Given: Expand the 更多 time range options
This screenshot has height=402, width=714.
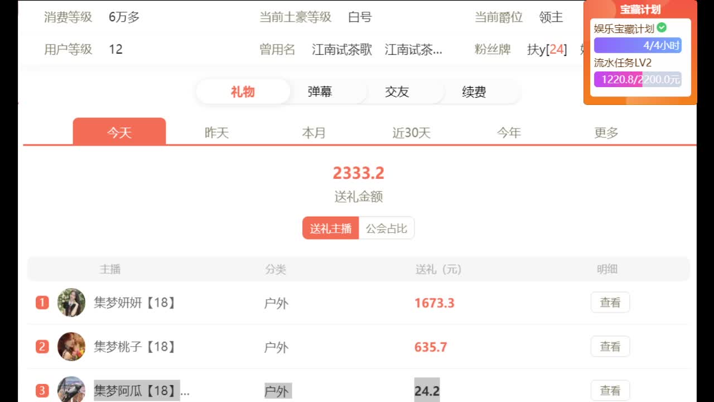Looking at the screenshot, I should pos(606,133).
